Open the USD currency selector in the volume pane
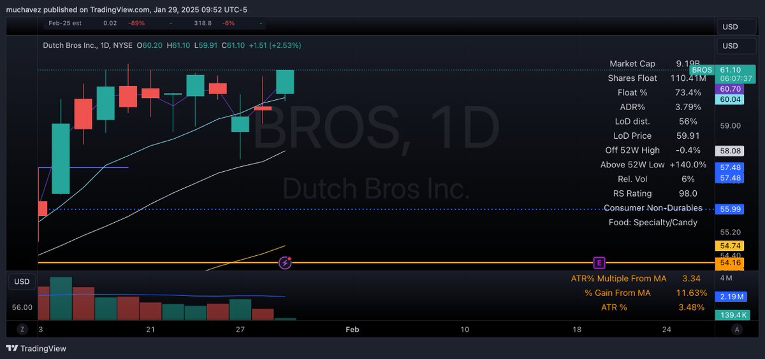The image size is (765, 359). tap(22, 281)
